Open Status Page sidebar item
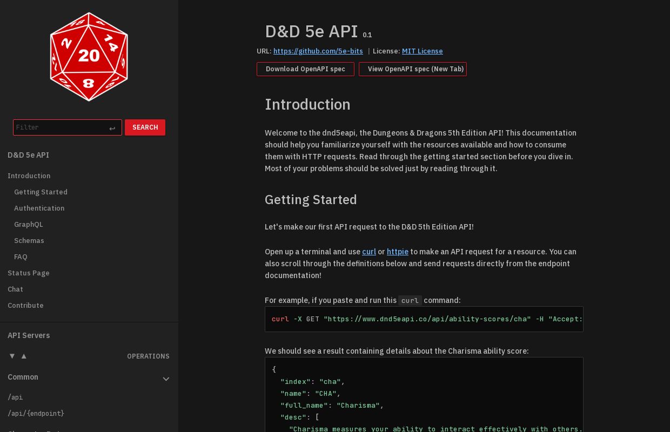 tap(29, 273)
